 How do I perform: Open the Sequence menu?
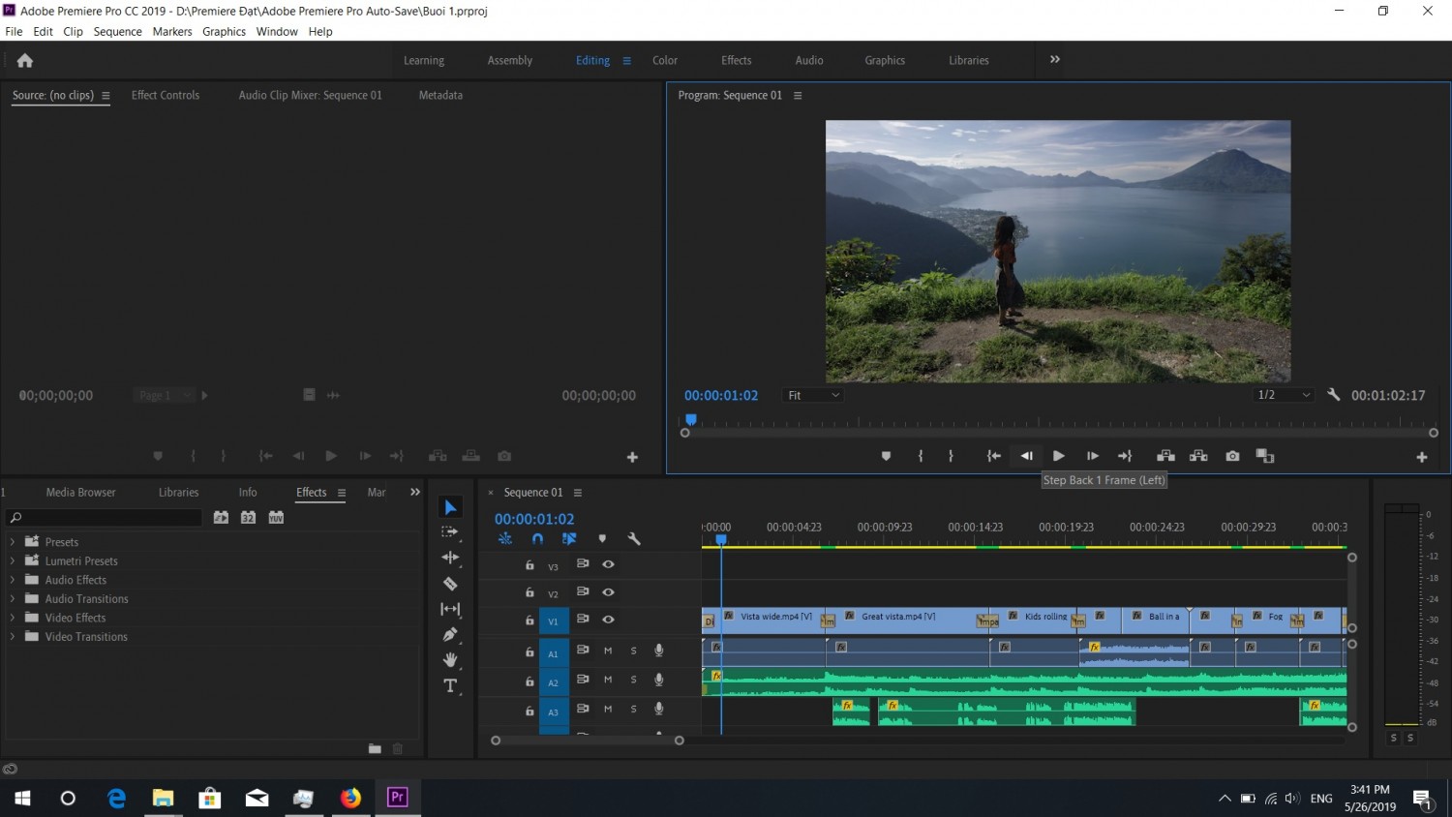point(117,32)
